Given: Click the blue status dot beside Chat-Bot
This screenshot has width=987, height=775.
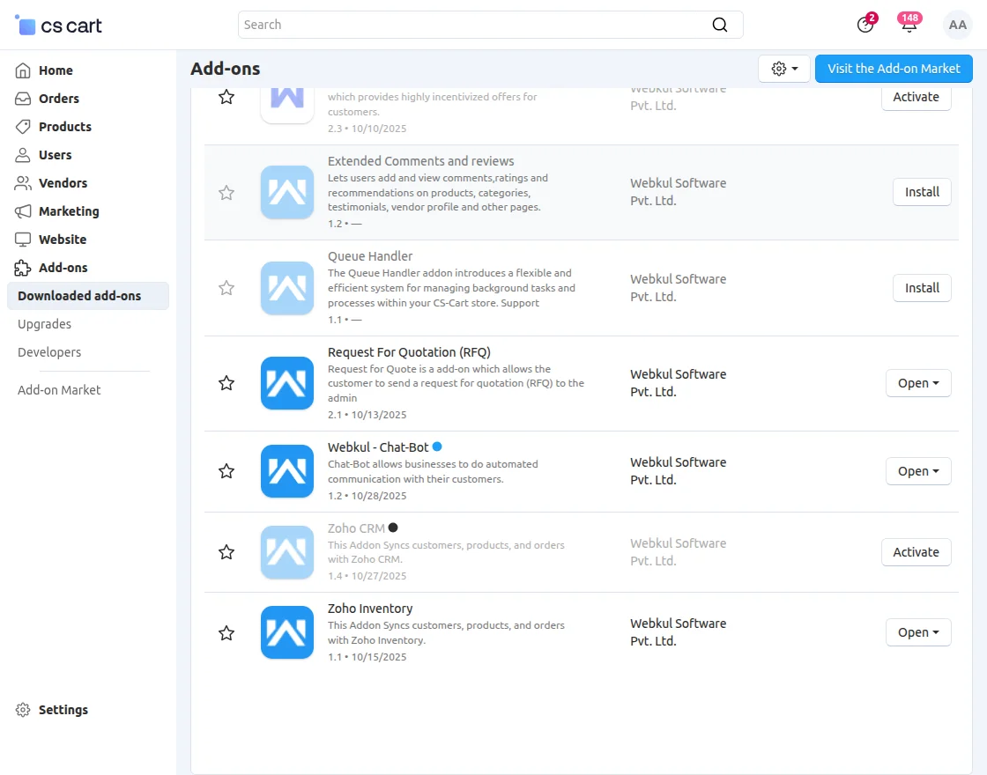Looking at the screenshot, I should tap(437, 447).
